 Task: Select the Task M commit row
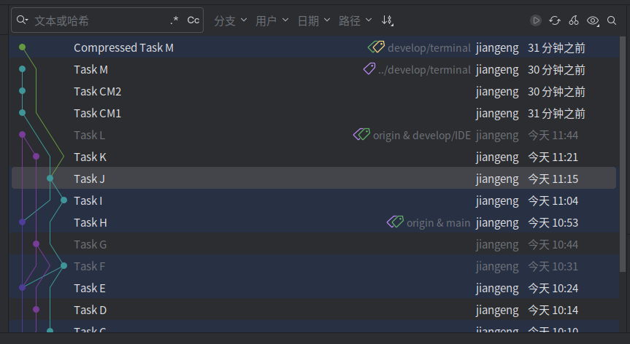click(314, 69)
